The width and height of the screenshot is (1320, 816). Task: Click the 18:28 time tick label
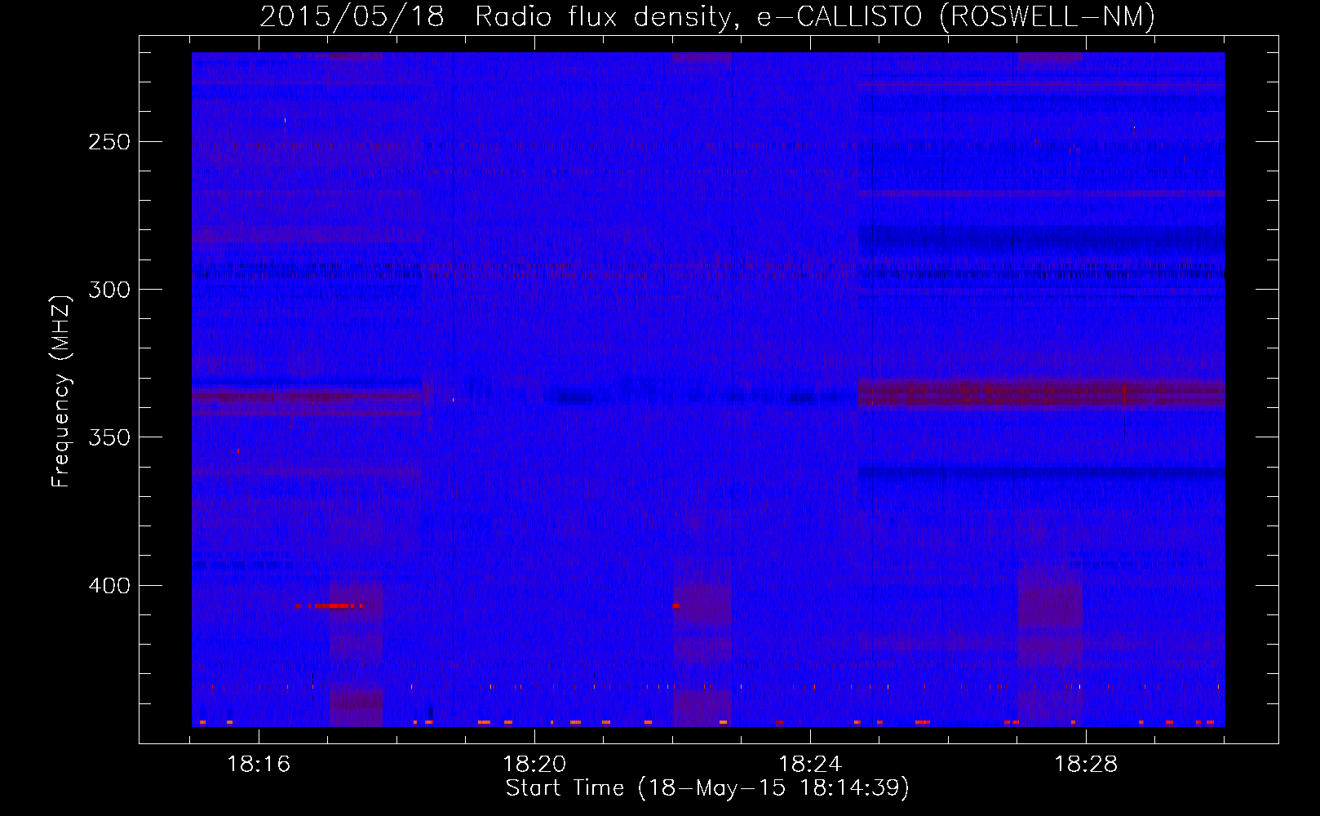[x=1086, y=765]
